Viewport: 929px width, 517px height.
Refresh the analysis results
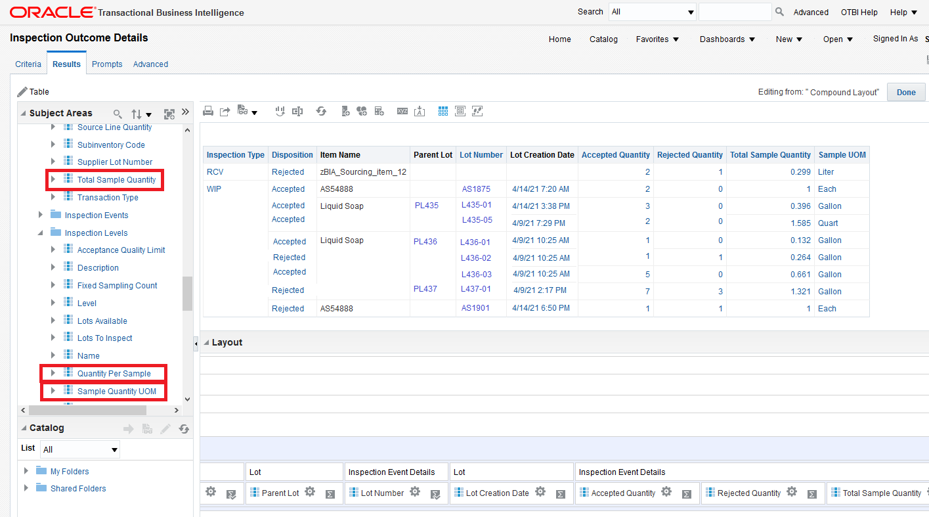pos(321,111)
